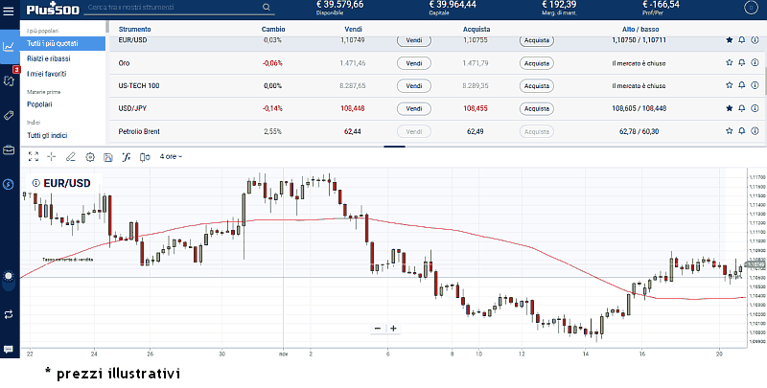This screenshot has width=767, height=388.
Task: Select 'Rialzi e ribassi' category
Action: pos(49,58)
